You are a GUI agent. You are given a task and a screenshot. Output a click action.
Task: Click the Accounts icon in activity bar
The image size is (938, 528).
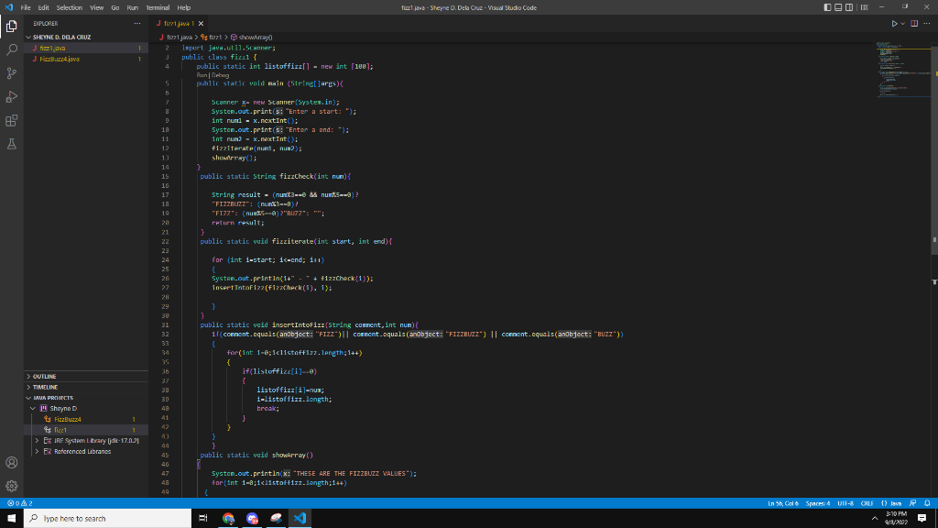click(x=11, y=464)
